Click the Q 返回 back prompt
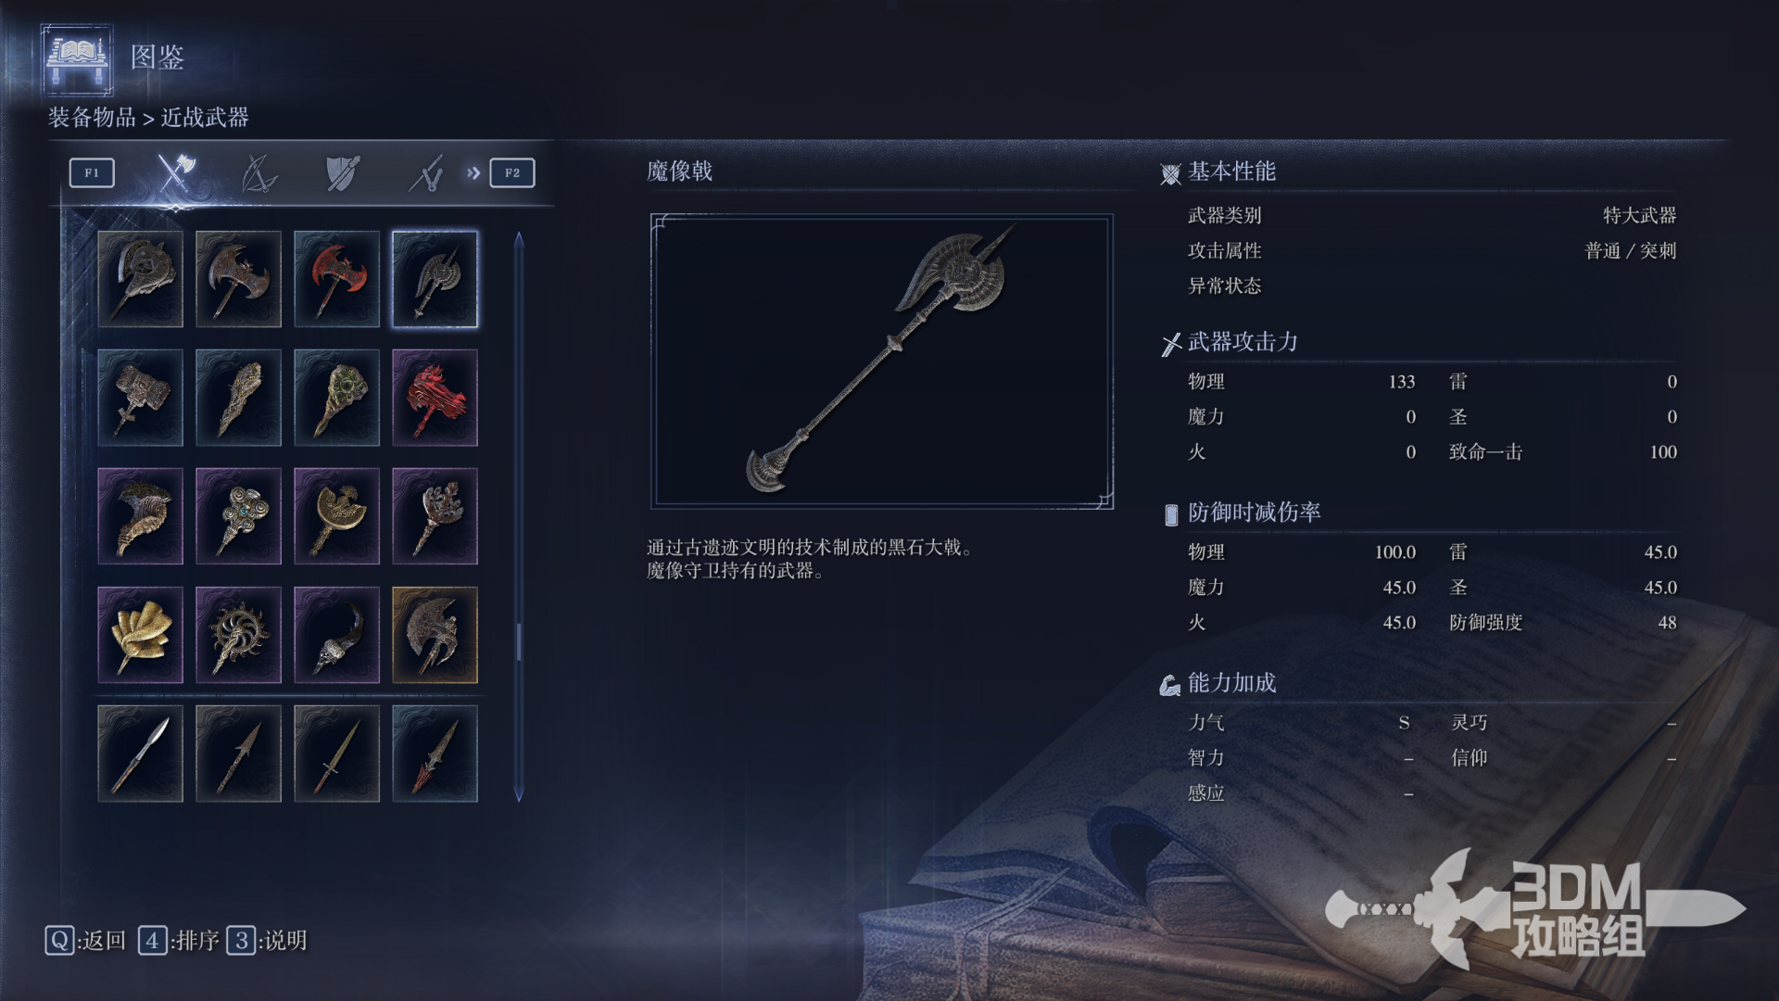Image resolution: width=1779 pixels, height=1001 pixels. [x=85, y=941]
